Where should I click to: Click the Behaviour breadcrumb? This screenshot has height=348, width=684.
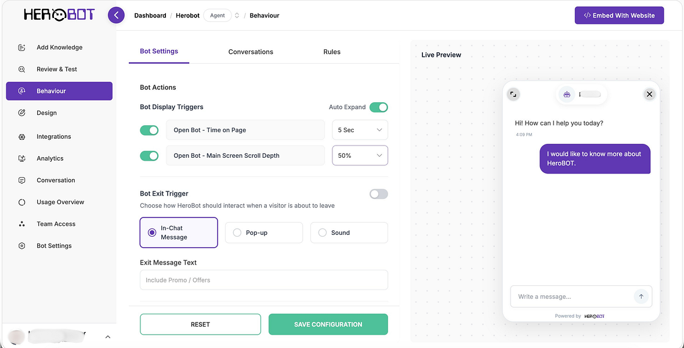coord(265,15)
